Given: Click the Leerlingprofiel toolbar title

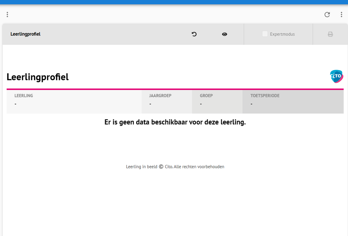Looking at the screenshot, I should (x=26, y=34).
